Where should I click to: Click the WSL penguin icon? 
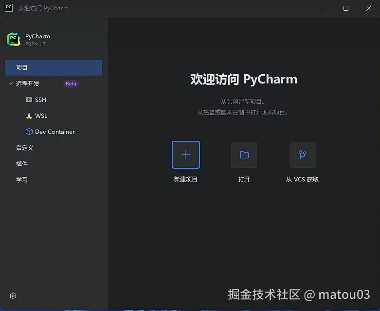29,116
